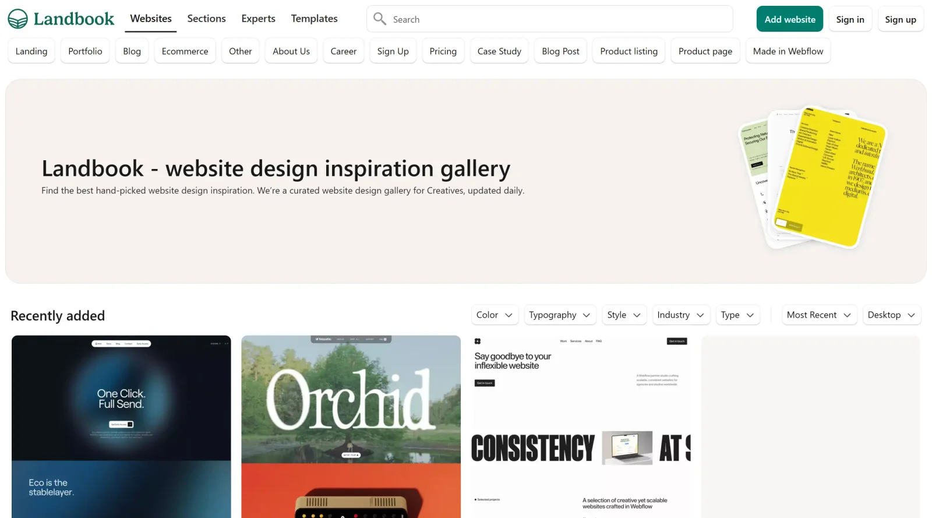The width and height of the screenshot is (932, 518).
Task: Choose the Made in Webflow chip
Action: tap(788, 51)
